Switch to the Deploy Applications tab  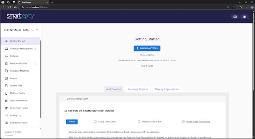tap(167, 89)
